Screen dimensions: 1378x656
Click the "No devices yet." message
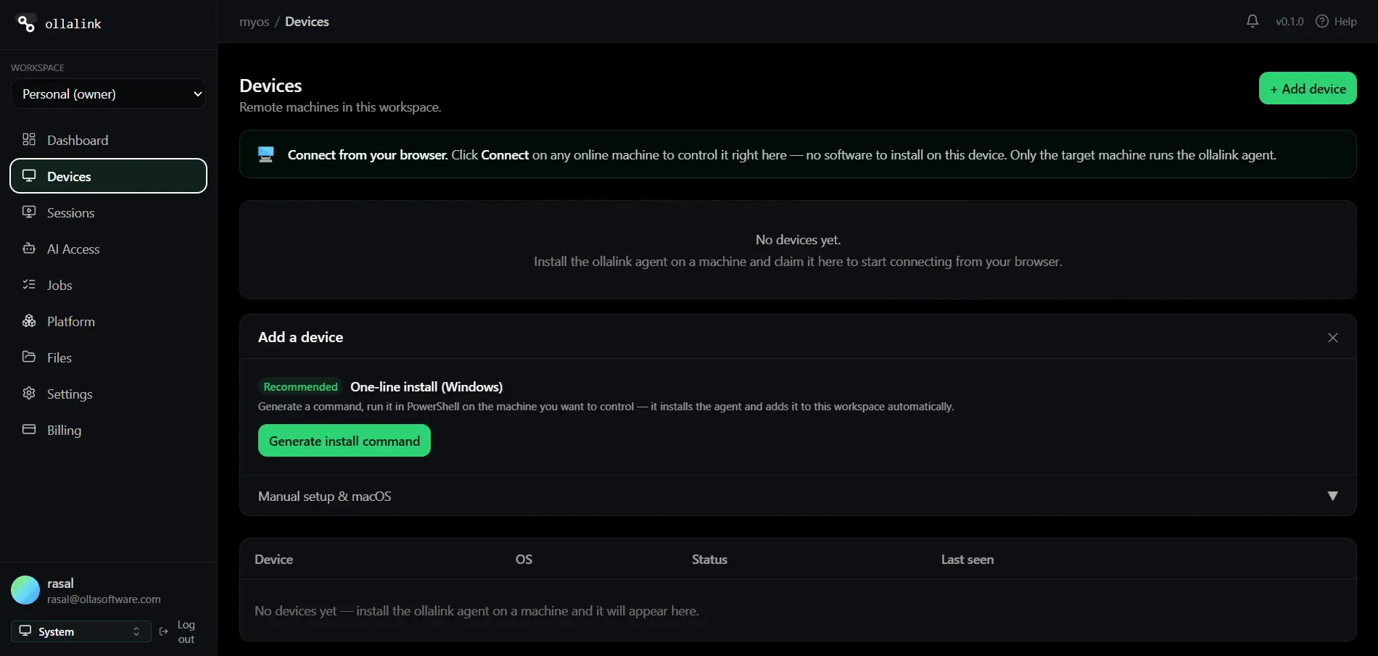click(798, 239)
